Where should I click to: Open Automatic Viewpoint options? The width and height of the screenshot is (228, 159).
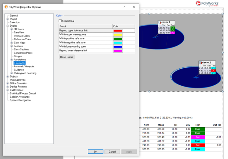click(24, 66)
